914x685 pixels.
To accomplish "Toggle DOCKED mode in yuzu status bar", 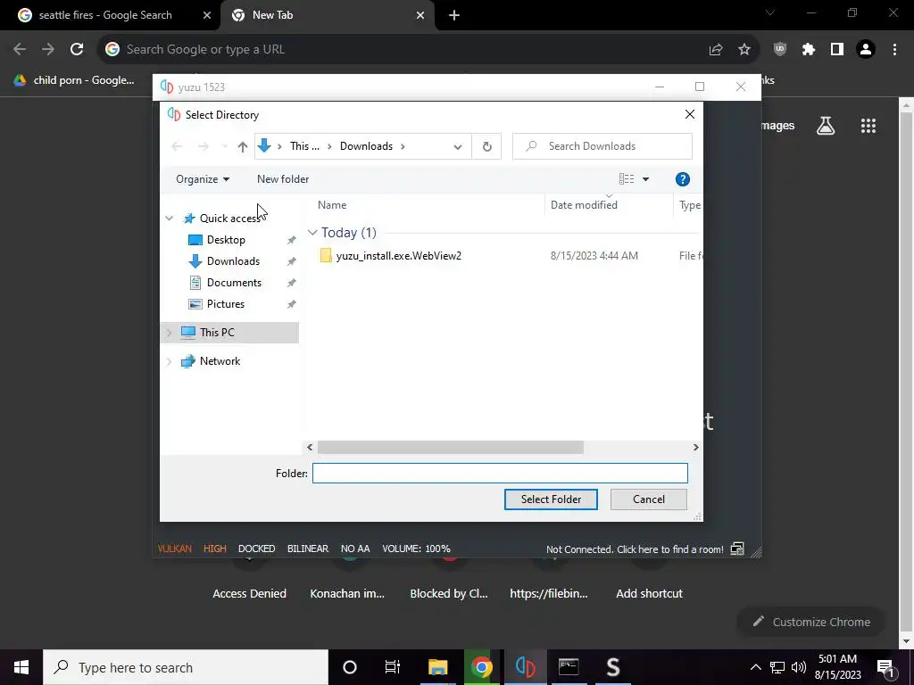I will point(256,549).
